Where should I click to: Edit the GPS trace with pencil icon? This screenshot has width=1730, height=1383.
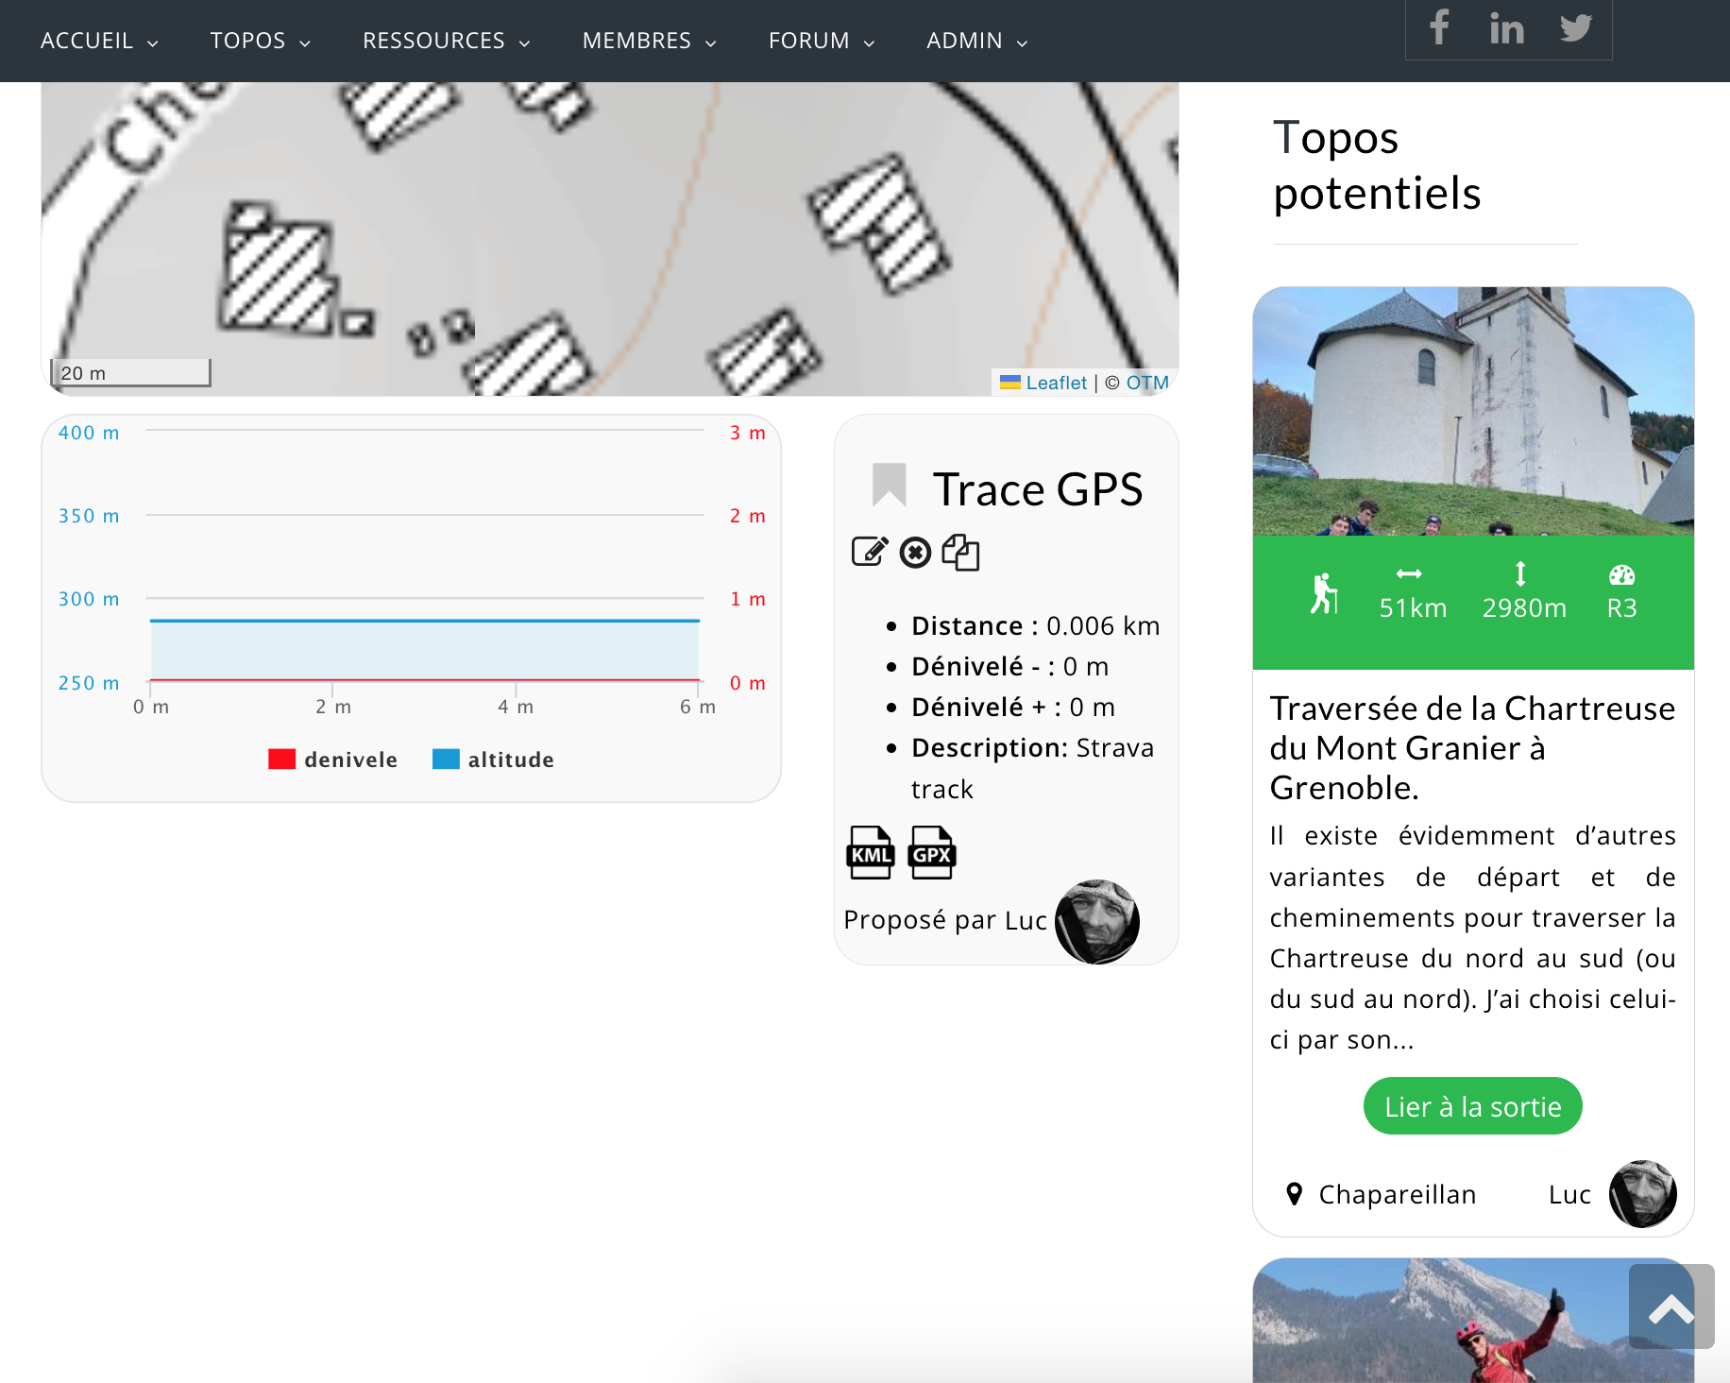(x=870, y=552)
